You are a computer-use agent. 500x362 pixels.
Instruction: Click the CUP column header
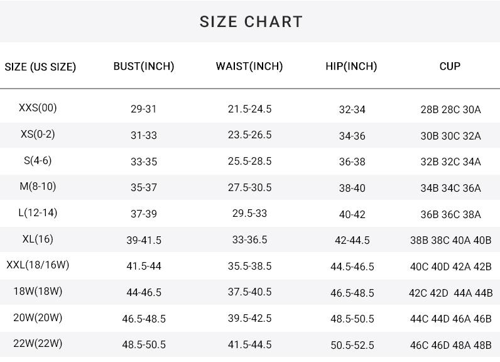[x=450, y=66]
